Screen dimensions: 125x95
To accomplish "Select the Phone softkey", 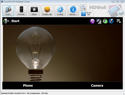I will (x=28, y=86).
